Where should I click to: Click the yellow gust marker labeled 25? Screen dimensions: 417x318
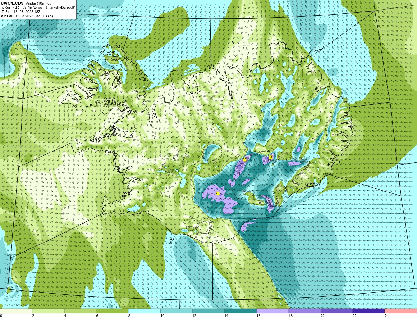[218, 193]
